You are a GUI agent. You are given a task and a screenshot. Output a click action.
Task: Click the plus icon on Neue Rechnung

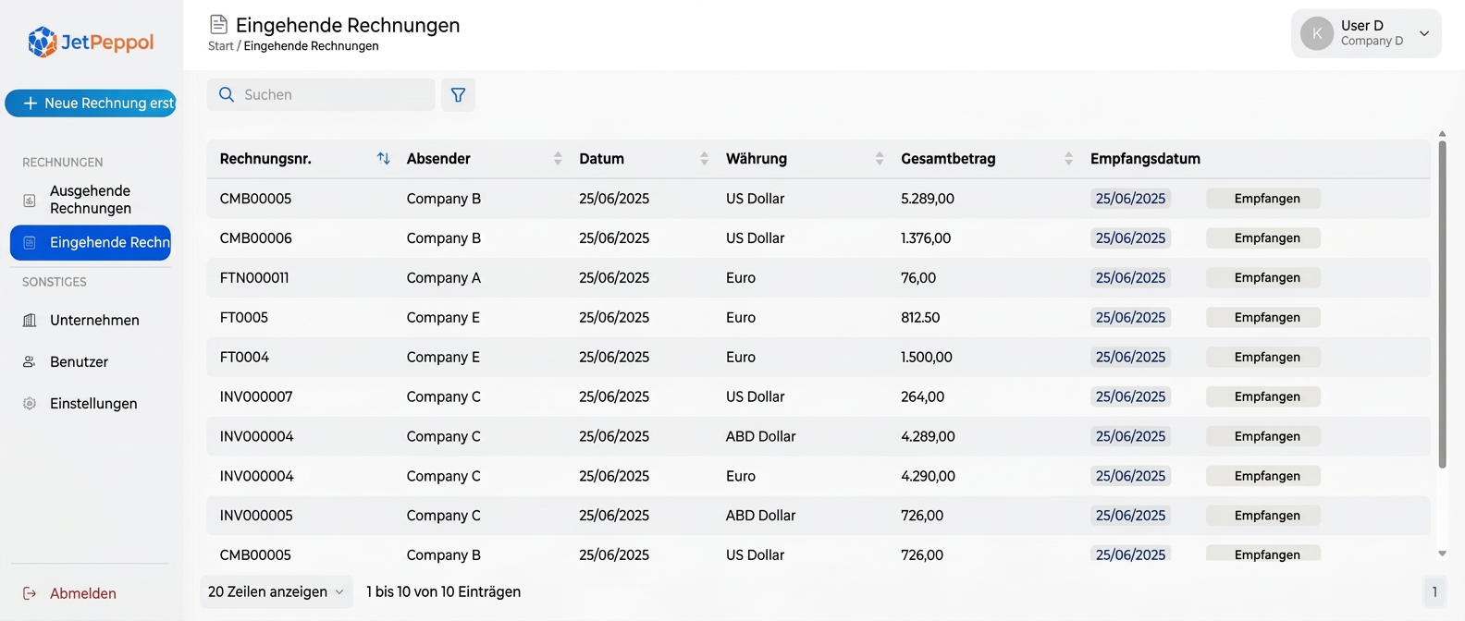[30, 103]
